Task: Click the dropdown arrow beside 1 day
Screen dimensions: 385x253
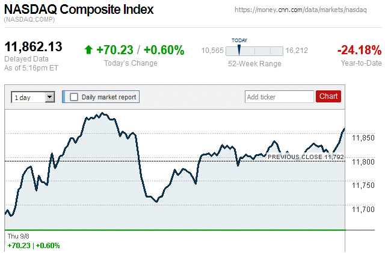Action: [x=49, y=96]
